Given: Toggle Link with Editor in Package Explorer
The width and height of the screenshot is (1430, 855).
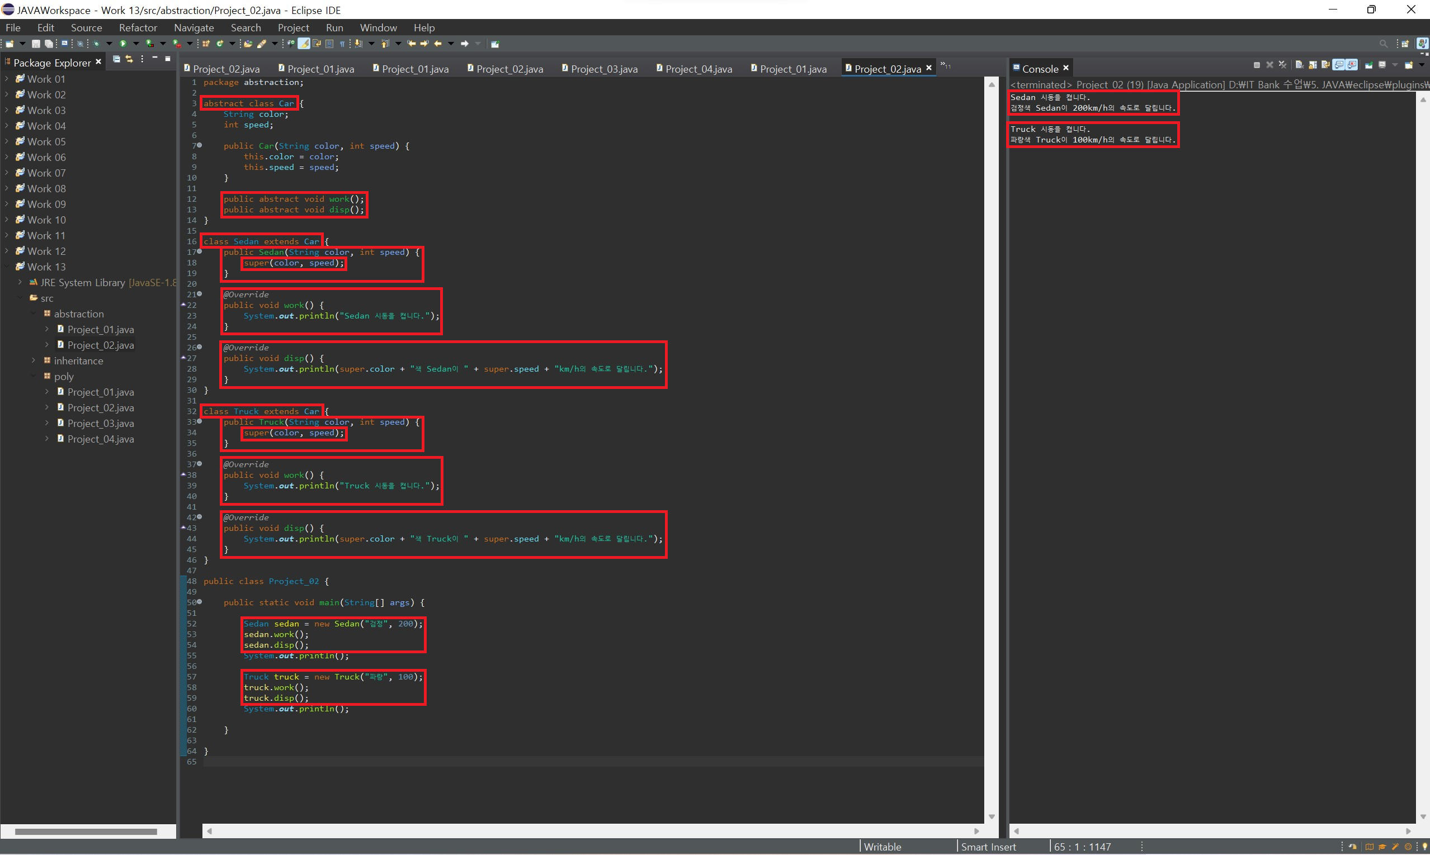Looking at the screenshot, I should coord(129,59).
